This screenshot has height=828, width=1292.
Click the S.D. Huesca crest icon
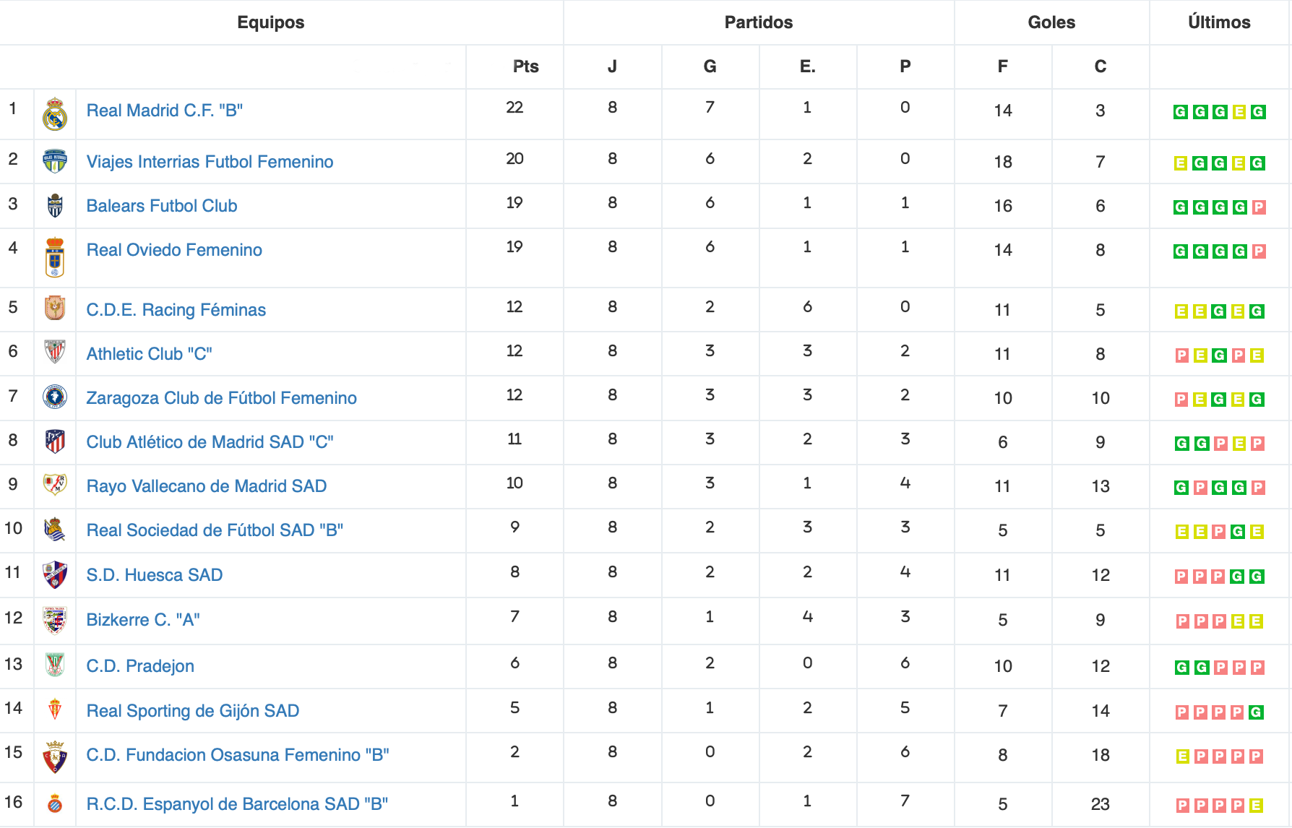(55, 575)
